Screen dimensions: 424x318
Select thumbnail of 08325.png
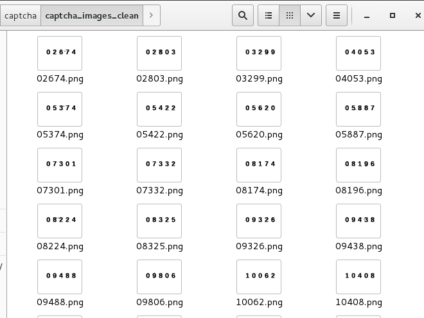(x=159, y=221)
